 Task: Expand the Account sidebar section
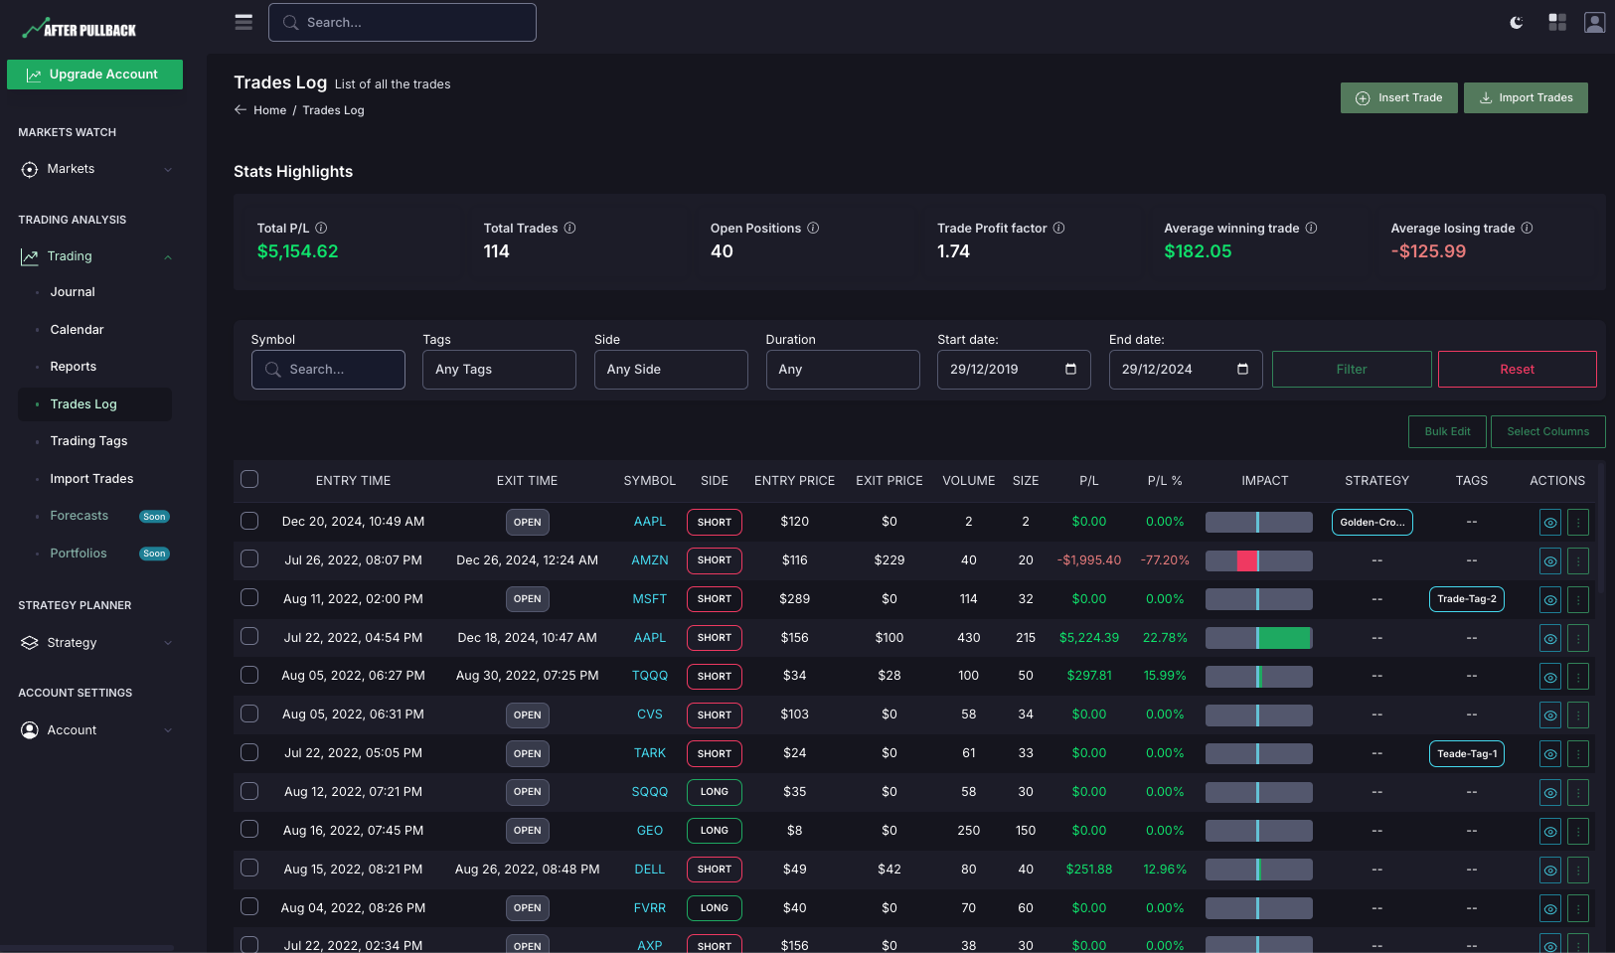coord(95,730)
